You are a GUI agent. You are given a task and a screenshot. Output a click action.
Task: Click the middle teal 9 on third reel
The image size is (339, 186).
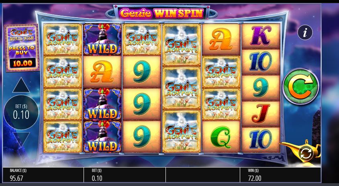click(142, 104)
